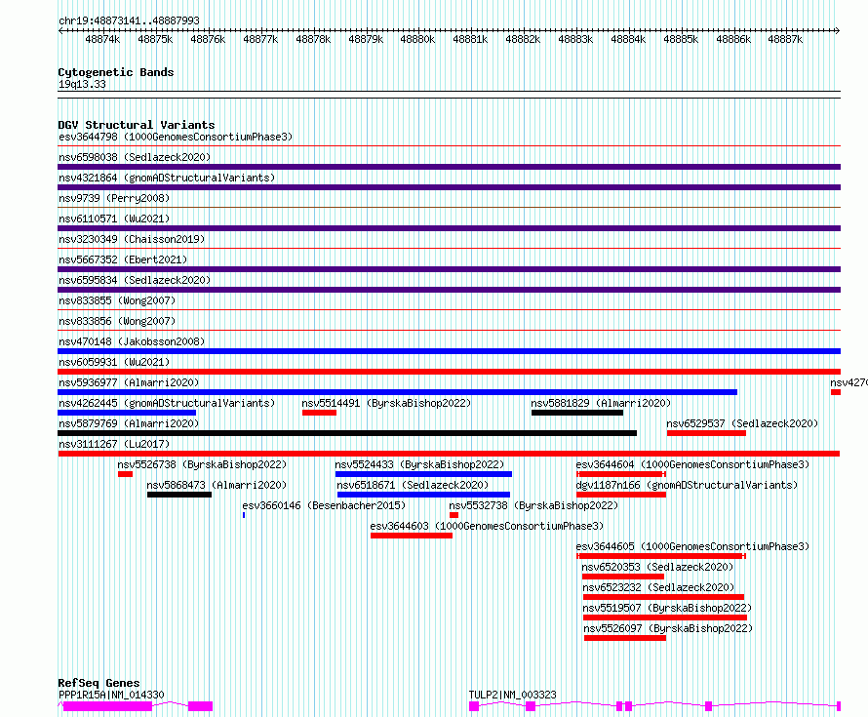Open nsv4321864 gnomADStructuralVariants label

167,178
